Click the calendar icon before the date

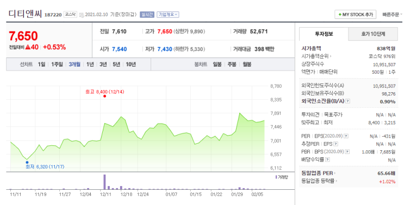click(x=82, y=15)
